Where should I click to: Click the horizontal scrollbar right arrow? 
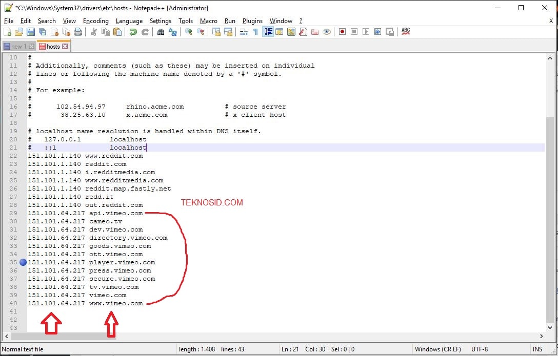pos(541,336)
